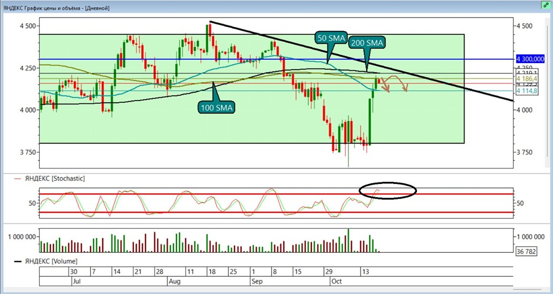This screenshot has height=294, width=553.
Task: Click date label 25 on time axis
Action: [233, 272]
